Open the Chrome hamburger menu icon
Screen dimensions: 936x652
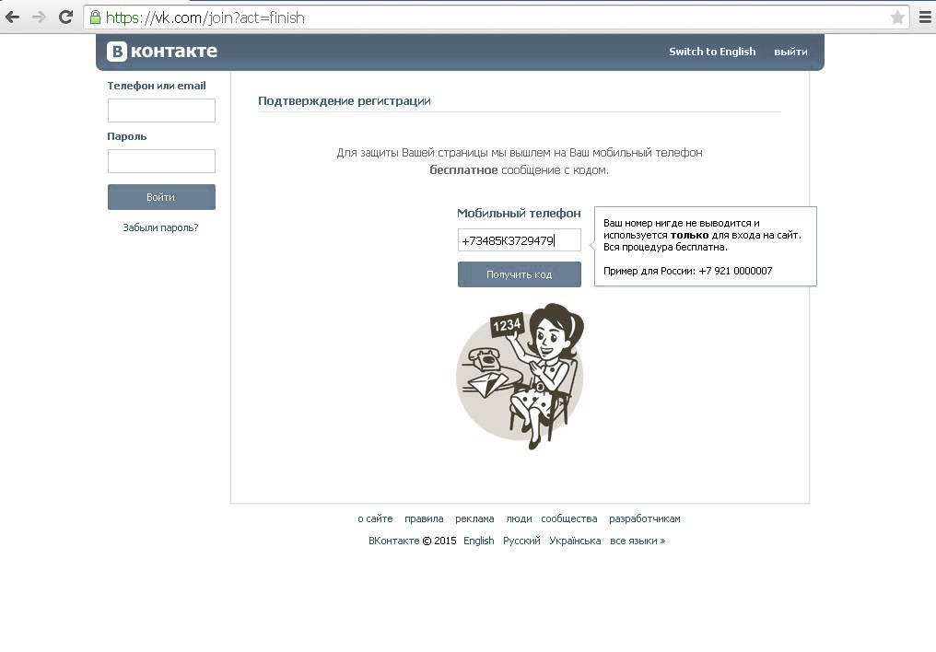925,17
